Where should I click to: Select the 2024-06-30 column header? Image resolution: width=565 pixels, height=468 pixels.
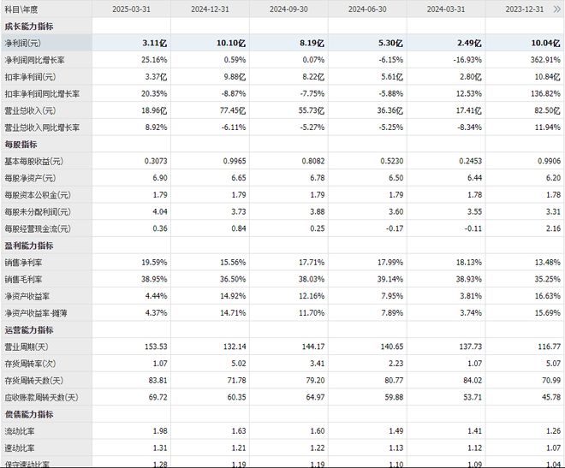pos(367,9)
